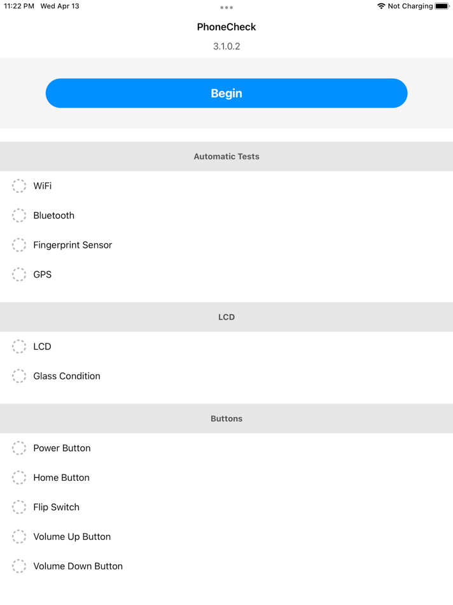Click the PhoneCheck app title
Screen dimensions: 453x605
click(226, 27)
